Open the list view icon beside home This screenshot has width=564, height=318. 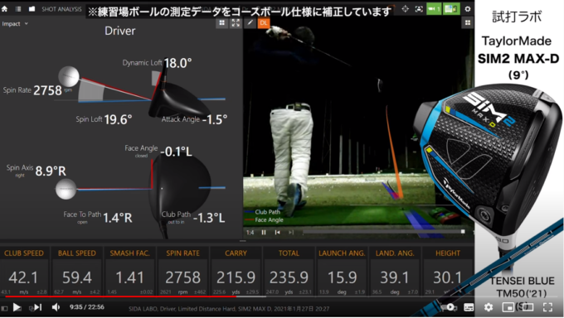[x=18, y=9]
